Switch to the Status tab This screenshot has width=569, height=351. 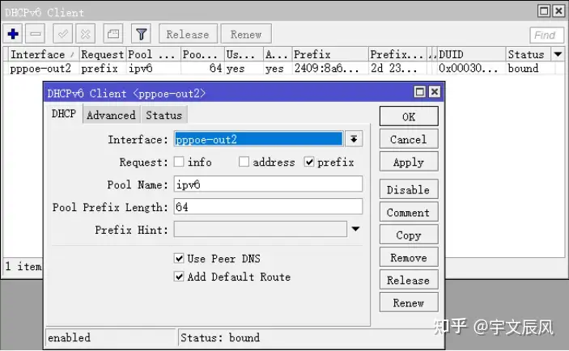(164, 115)
